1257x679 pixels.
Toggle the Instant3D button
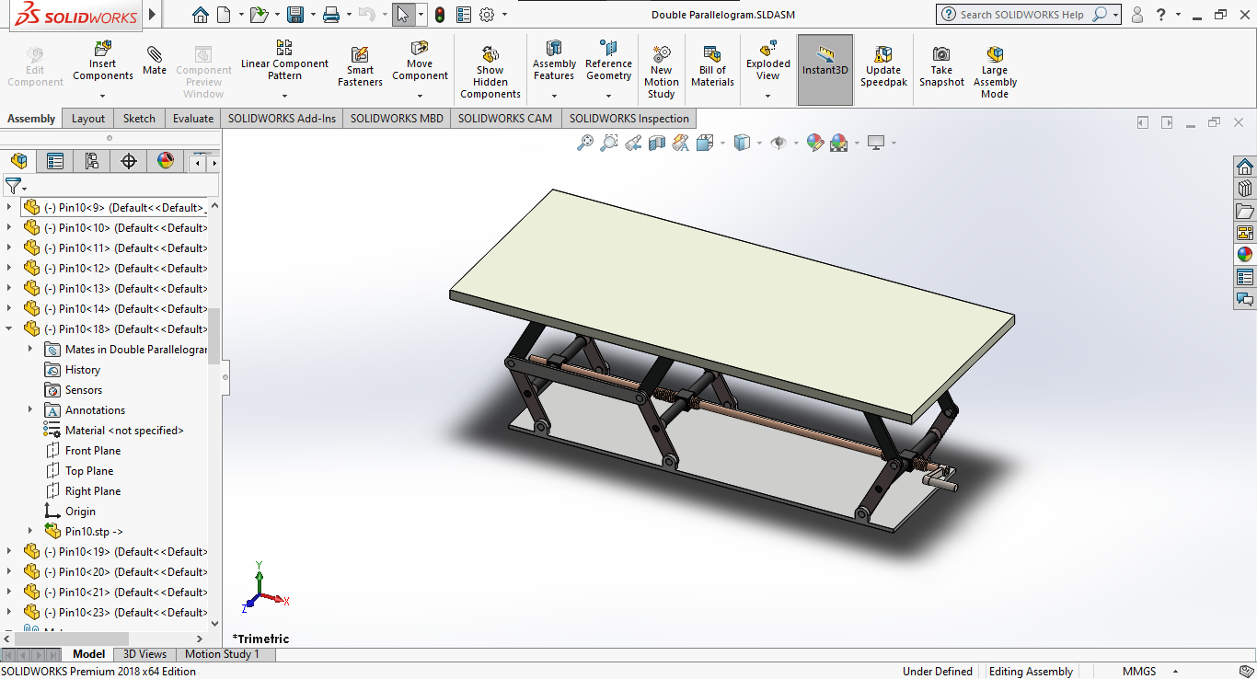(825, 70)
